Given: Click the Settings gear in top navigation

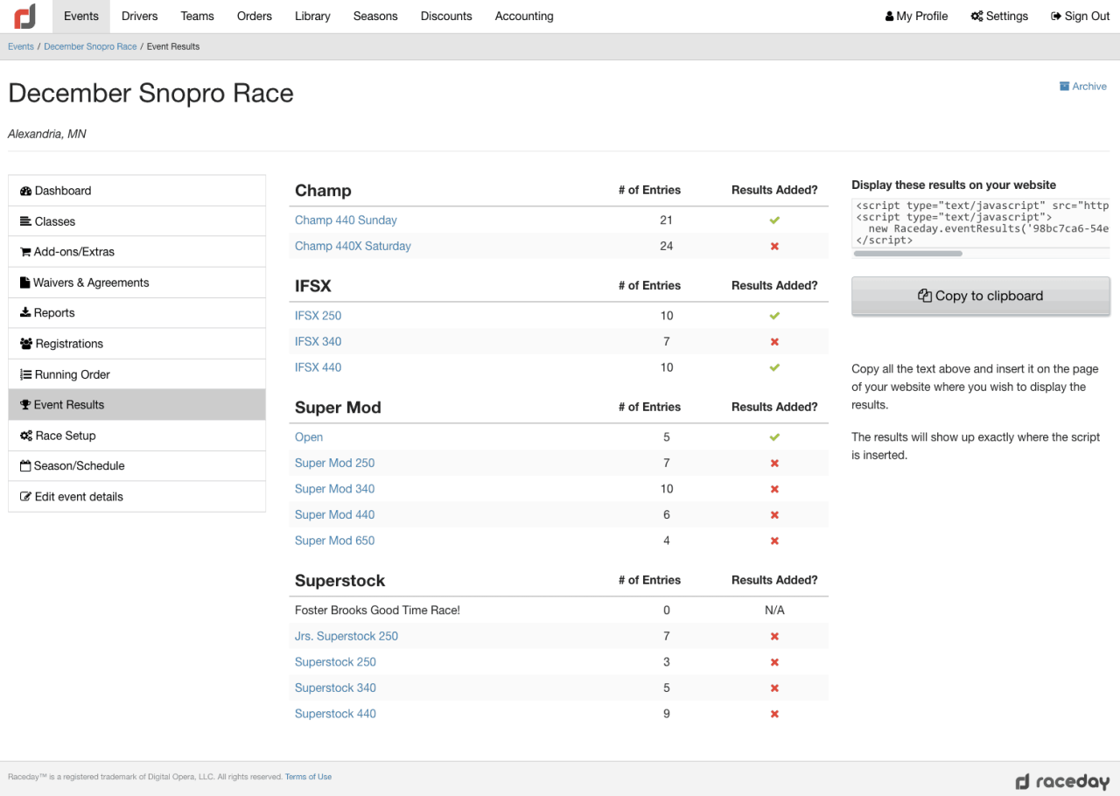Looking at the screenshot, I should 976,16.
